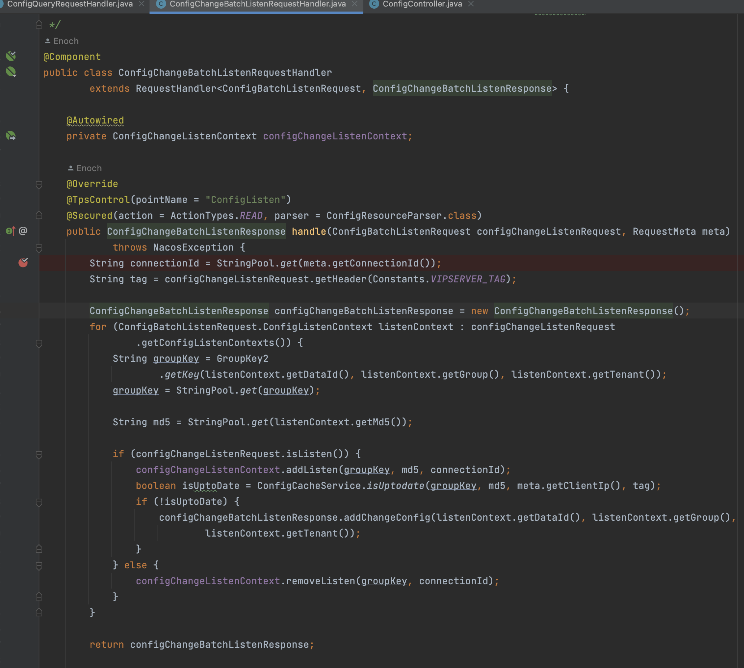
Task: Click the @TpsControl annotation
Action: pos(98,200)
